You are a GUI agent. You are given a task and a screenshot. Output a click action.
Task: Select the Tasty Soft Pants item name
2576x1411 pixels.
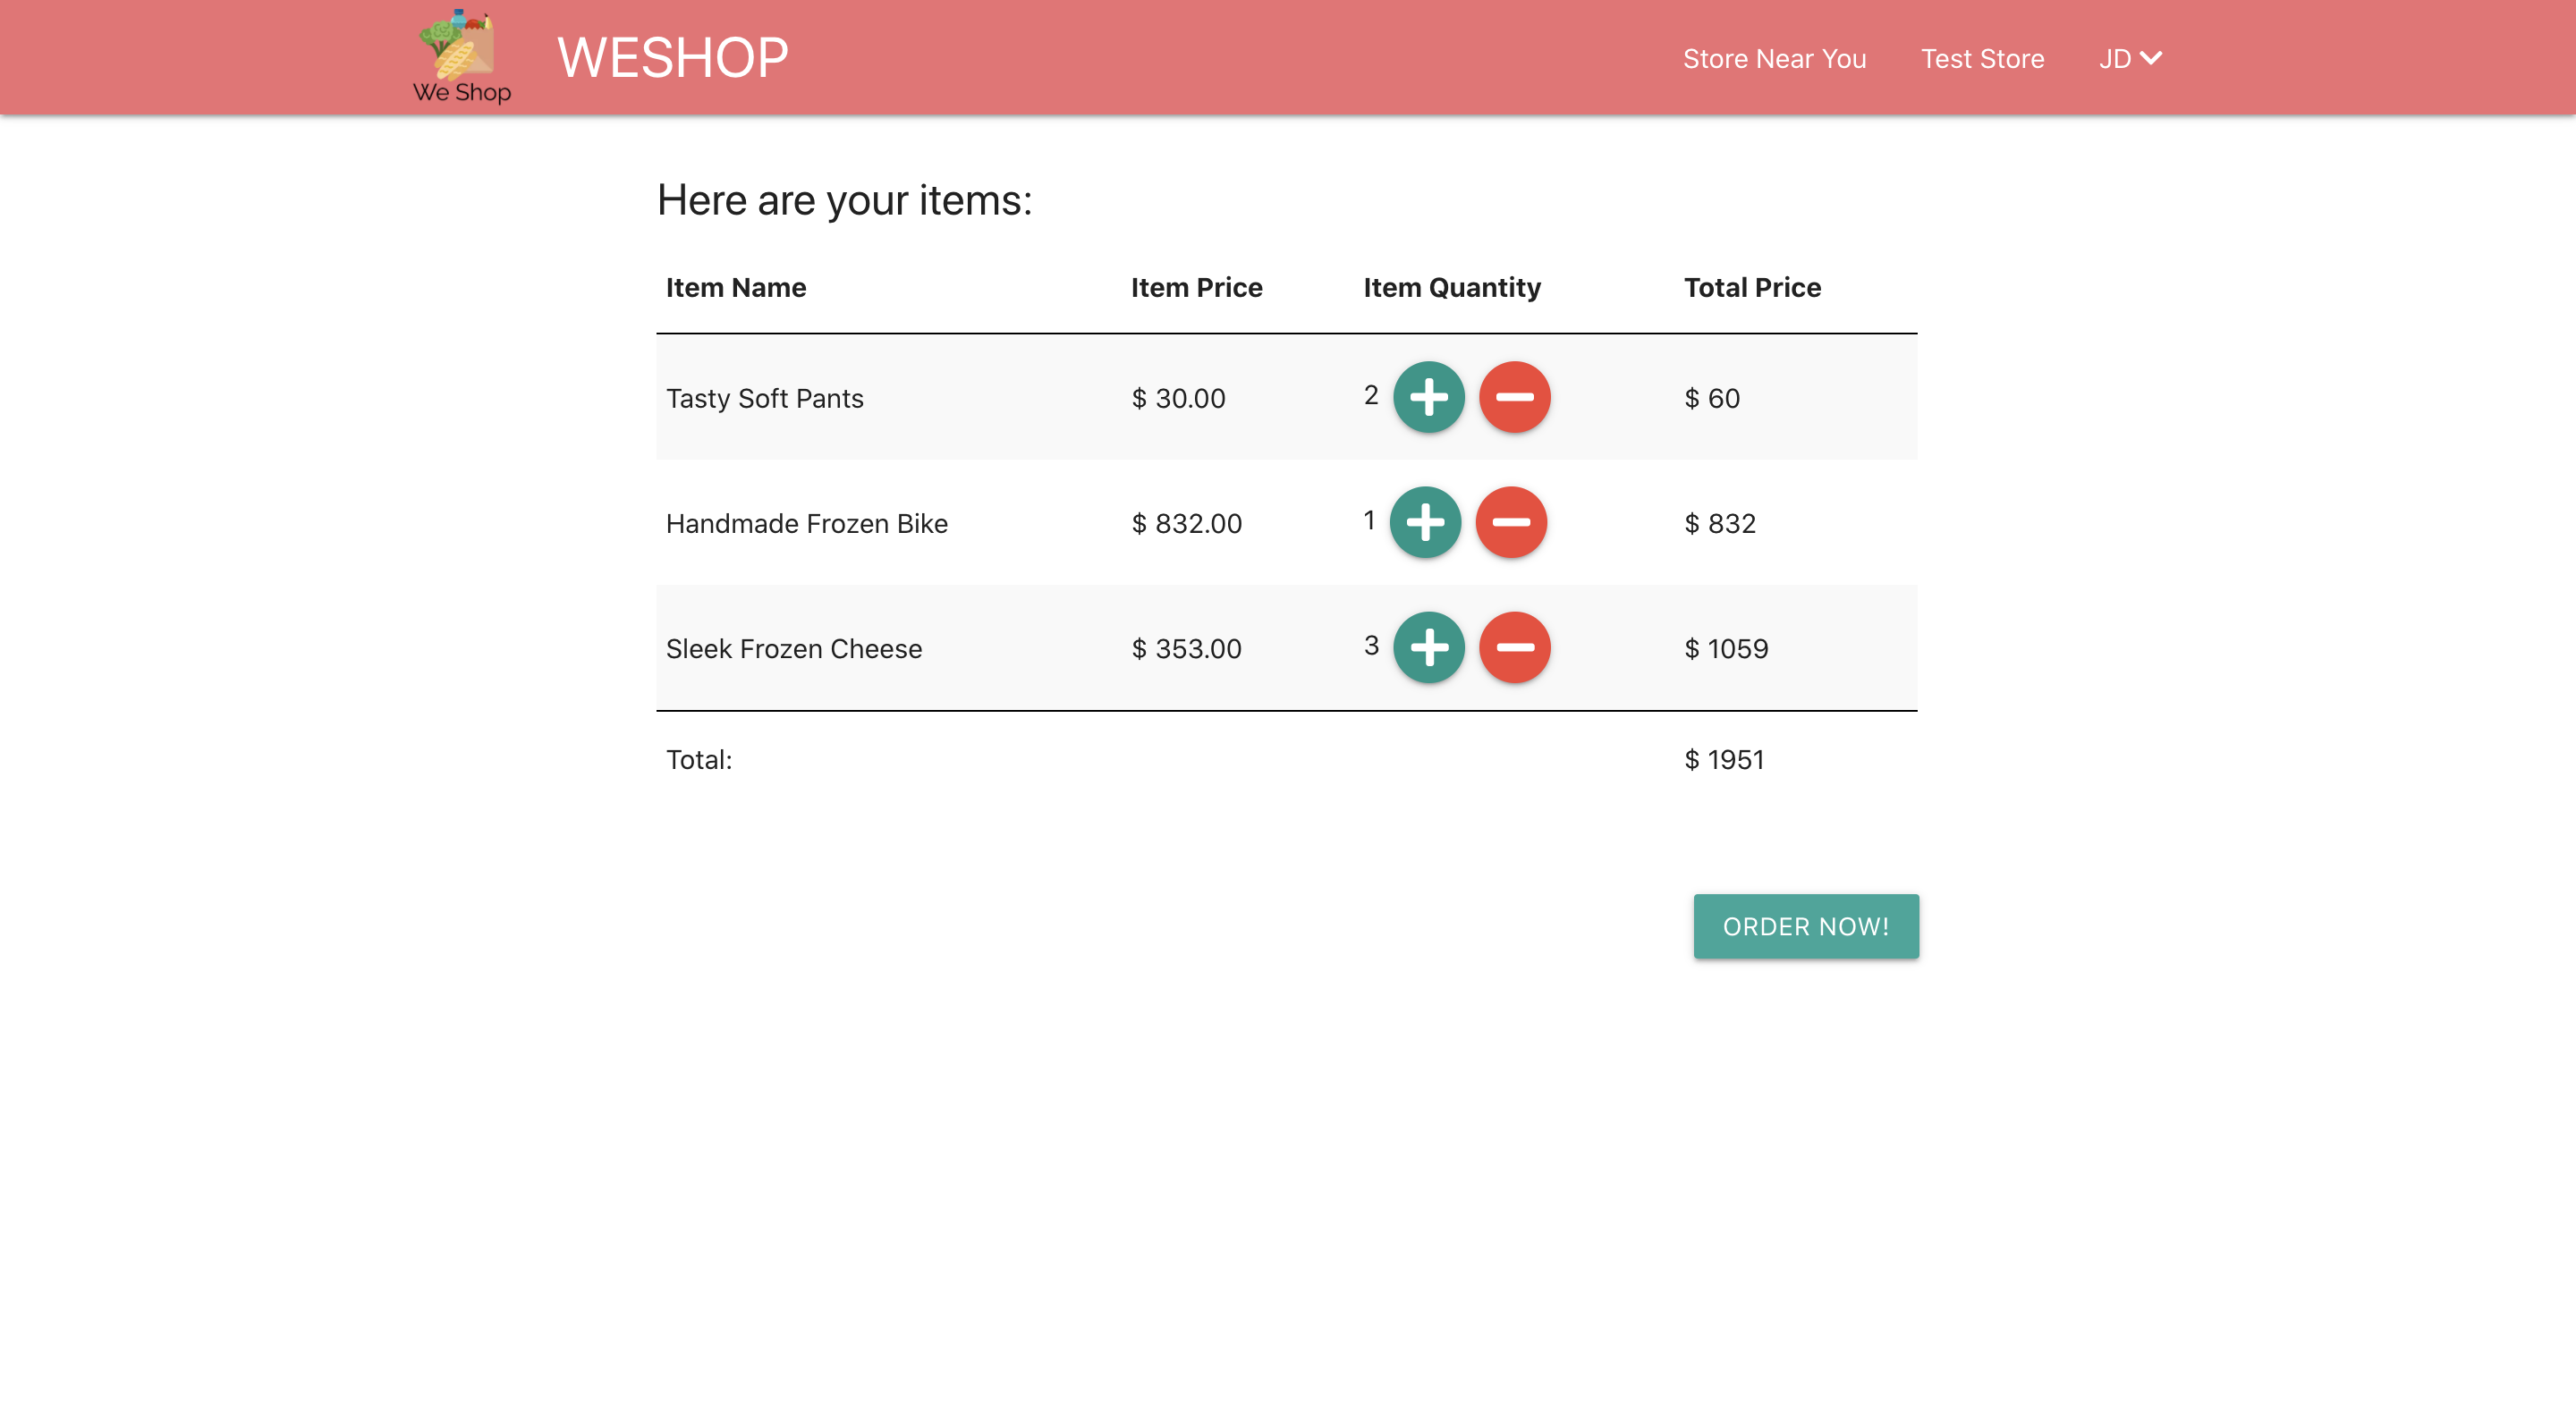(x=764, y=398)
